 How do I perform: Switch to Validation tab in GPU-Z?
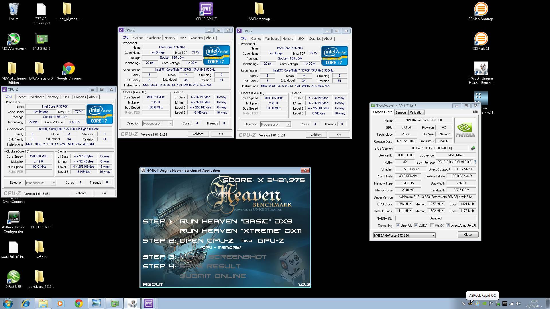pyautogui.click(x=417, y=112)
